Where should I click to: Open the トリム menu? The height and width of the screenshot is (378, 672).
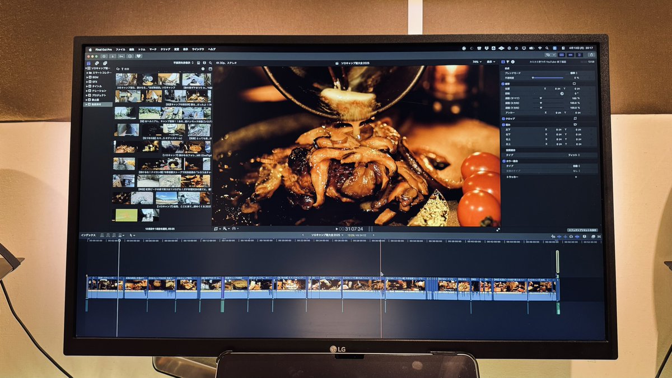click(142, 49)
